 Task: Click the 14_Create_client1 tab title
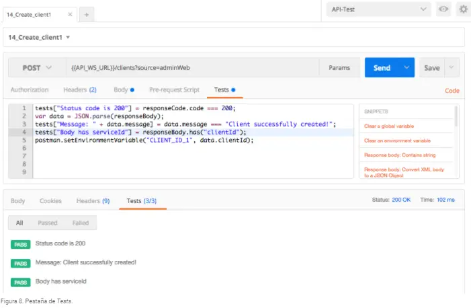29,14
